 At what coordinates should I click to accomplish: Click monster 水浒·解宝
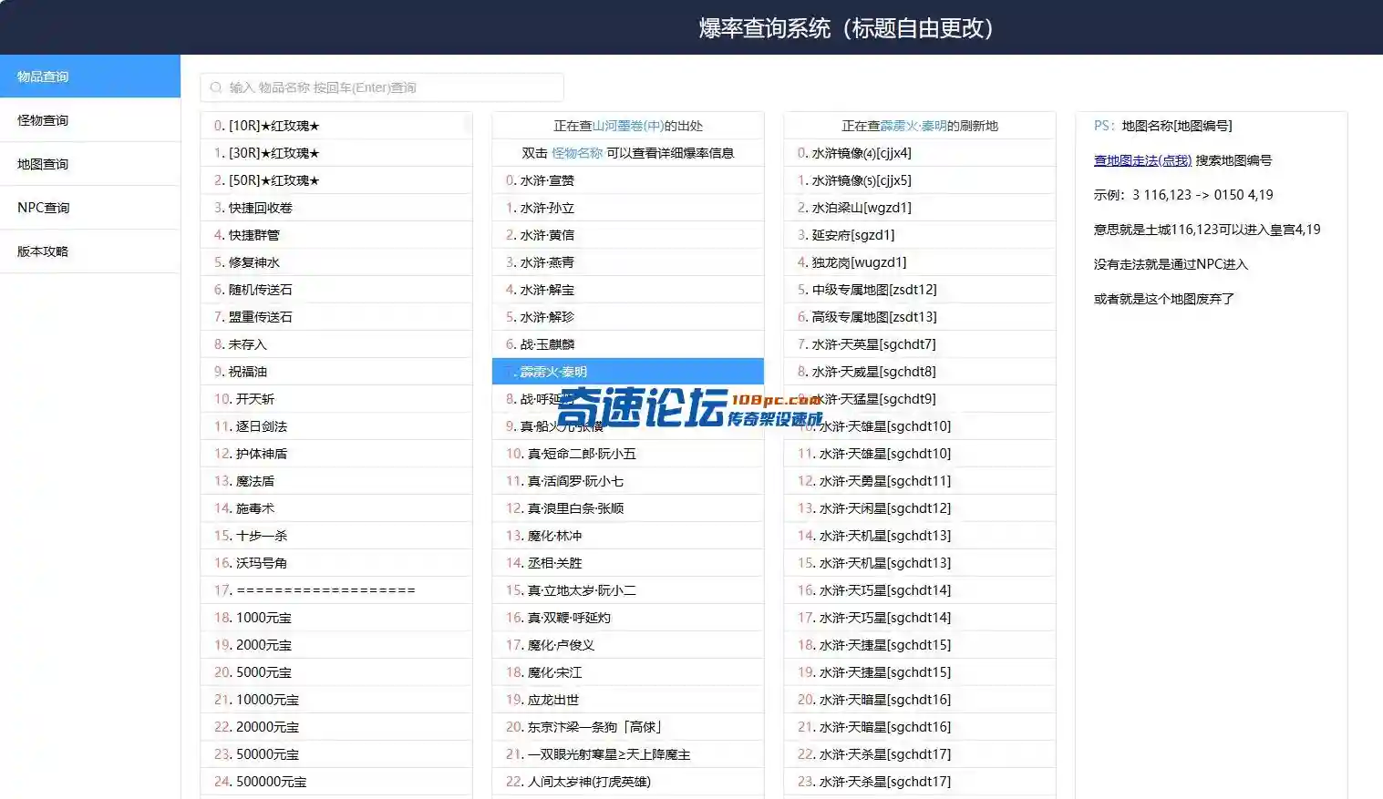tap(628, 290)
